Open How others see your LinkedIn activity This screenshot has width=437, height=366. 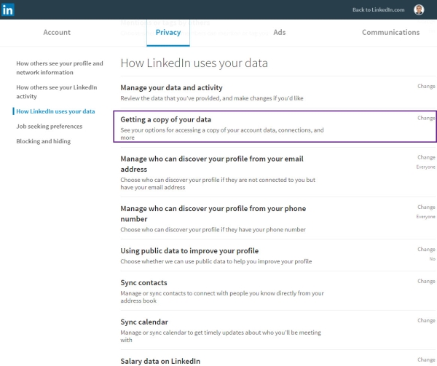tap(57, 92)
